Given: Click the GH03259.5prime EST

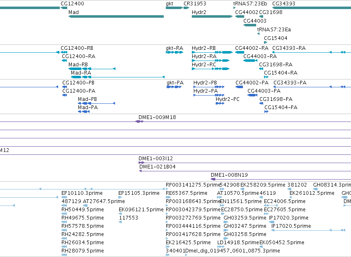Looking at the screenshot, I should (226, 222).
